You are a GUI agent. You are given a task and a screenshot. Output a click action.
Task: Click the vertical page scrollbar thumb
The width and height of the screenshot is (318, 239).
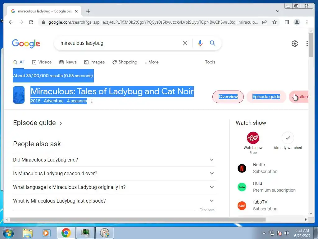pyautogui.click(x=311, y=45)
